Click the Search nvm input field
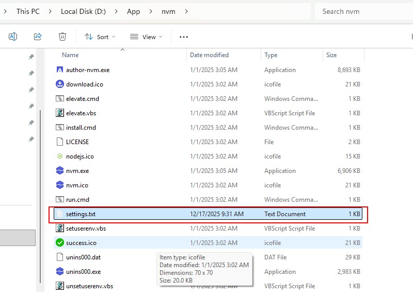Screen dimensions: 413x297 361,11
